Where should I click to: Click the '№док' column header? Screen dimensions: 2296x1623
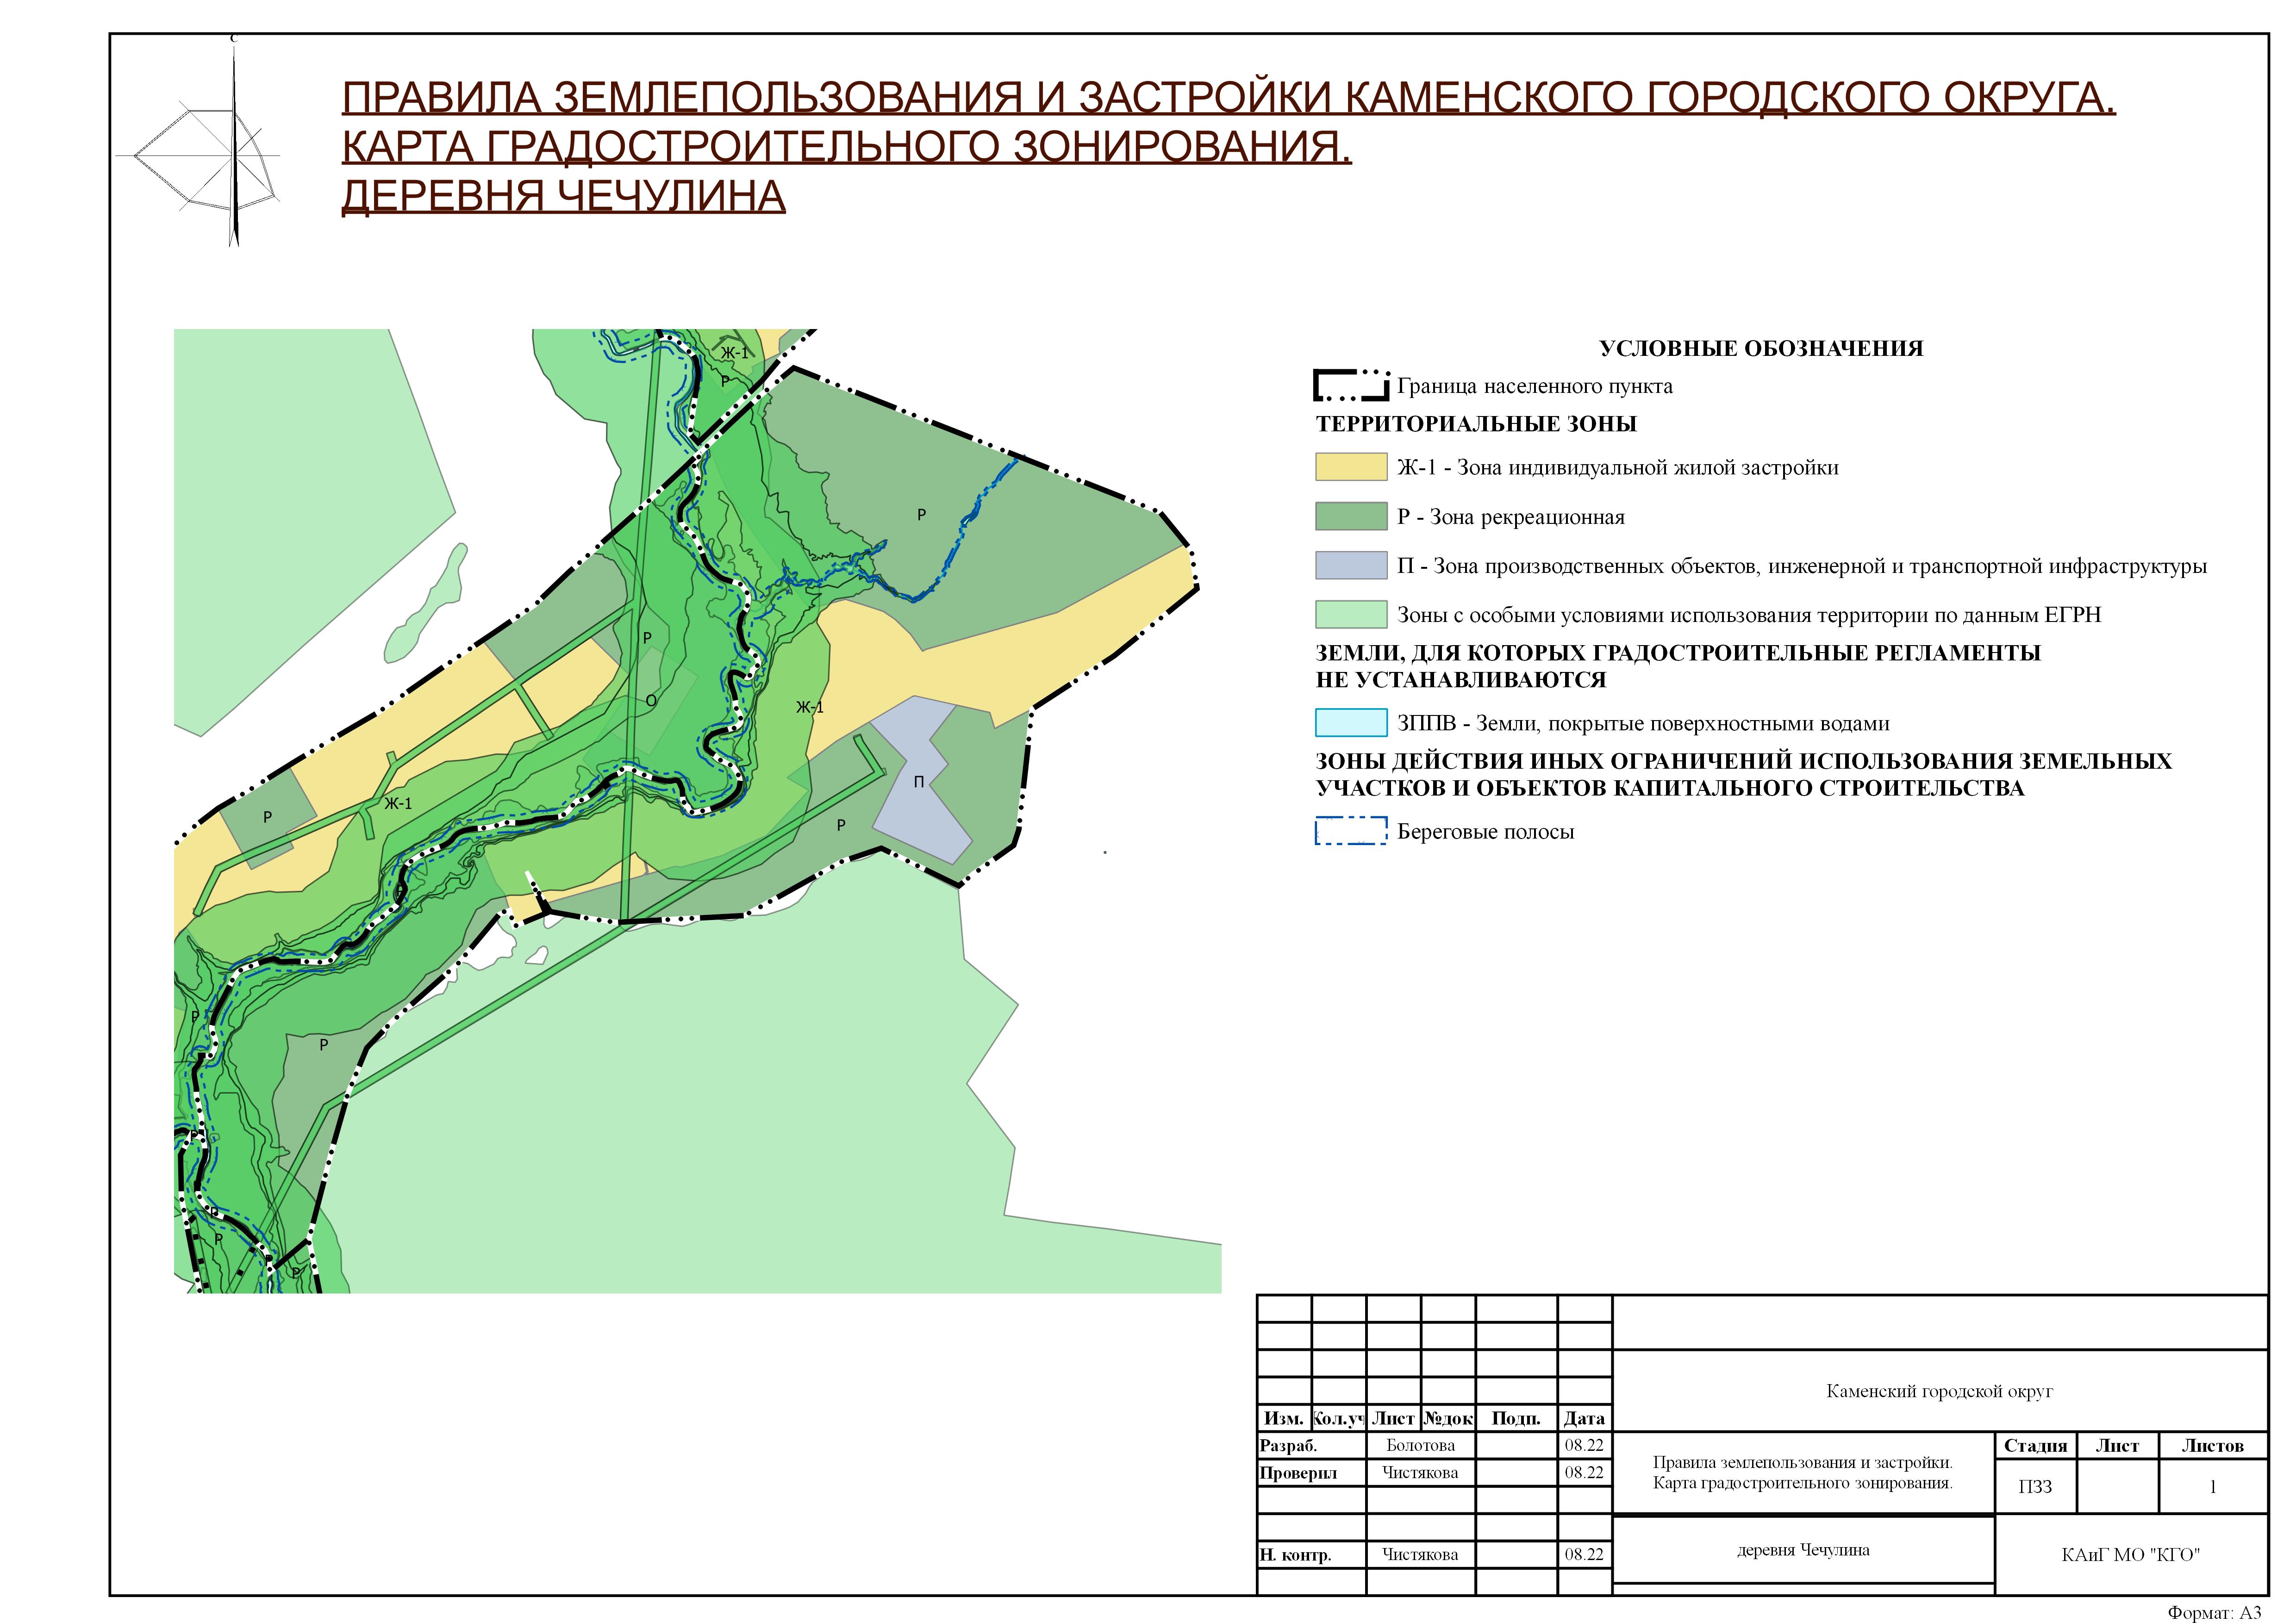(x=1448, y=1418)
